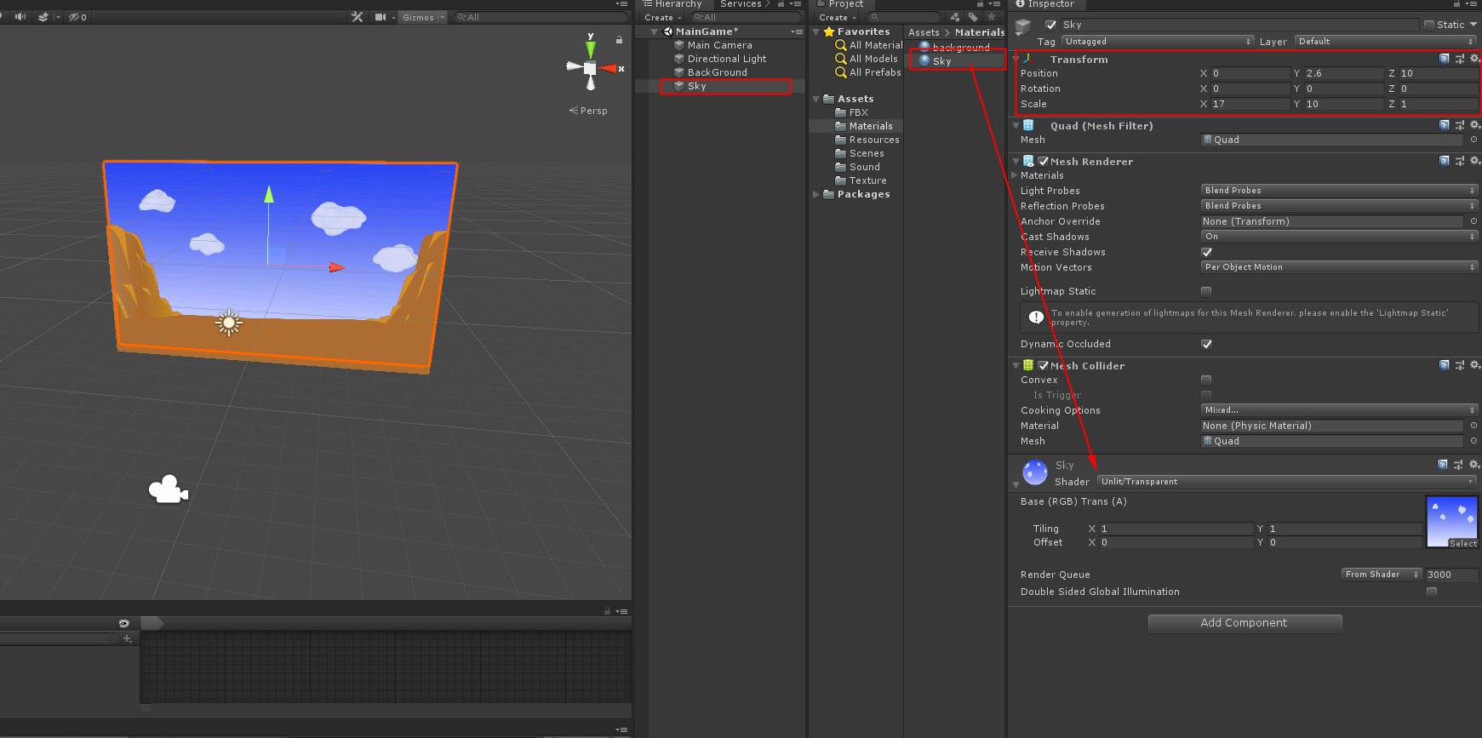Select Main Camera in Hierarchy
The image size is (1482, 738).
tap(719, 45)
